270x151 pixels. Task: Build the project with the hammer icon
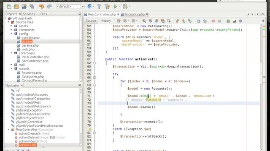point(100,7)
